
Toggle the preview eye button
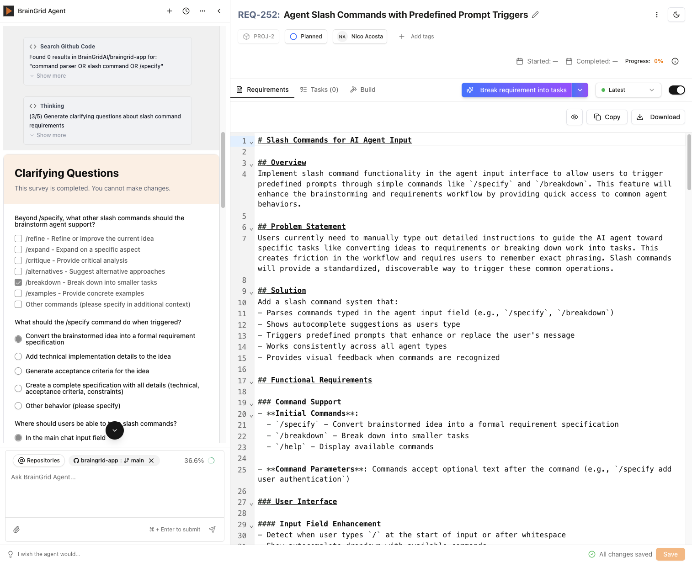pos(574,117)
